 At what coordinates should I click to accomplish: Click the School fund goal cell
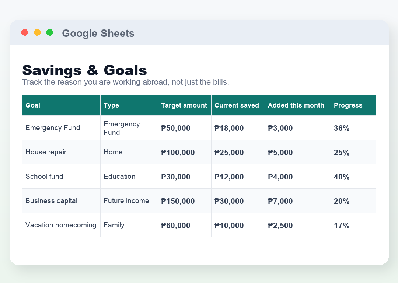[62, 177]
